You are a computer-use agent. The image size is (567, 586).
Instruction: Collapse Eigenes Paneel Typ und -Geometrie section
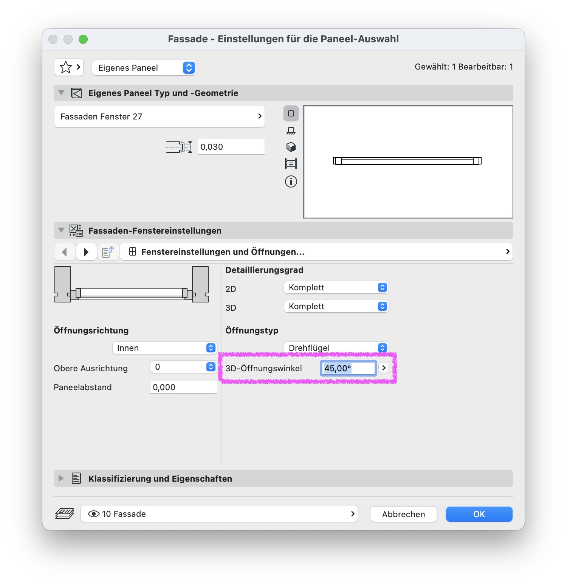(x=61, y=93)
